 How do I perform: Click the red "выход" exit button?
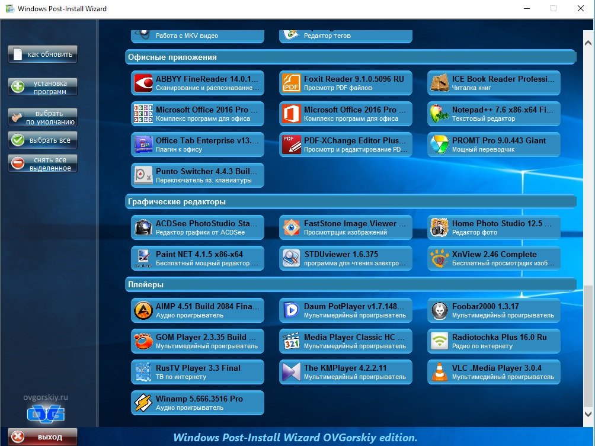[43, 437]
